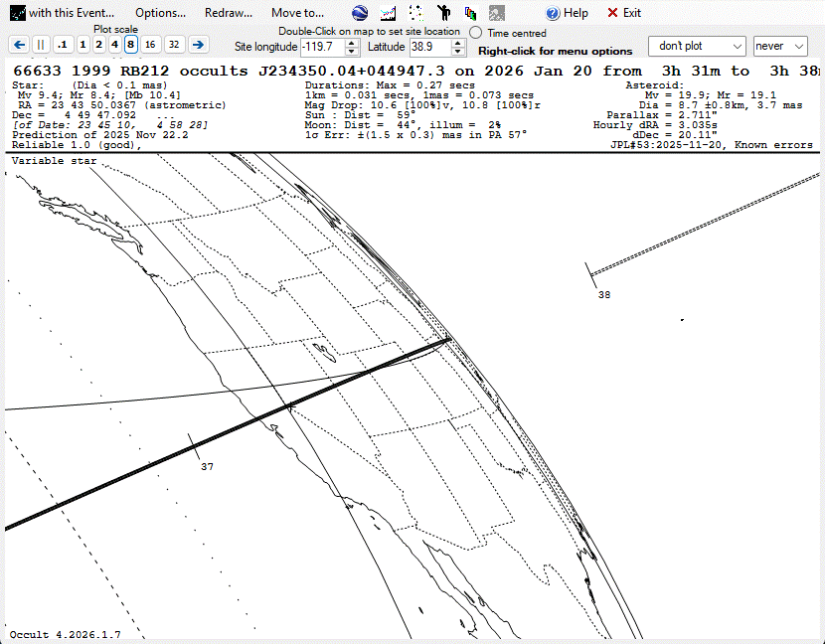This screenshot has width=825, height=644.
Task: Choose plot scale 32
Action: pyautogui.click(x=174, y=45)
